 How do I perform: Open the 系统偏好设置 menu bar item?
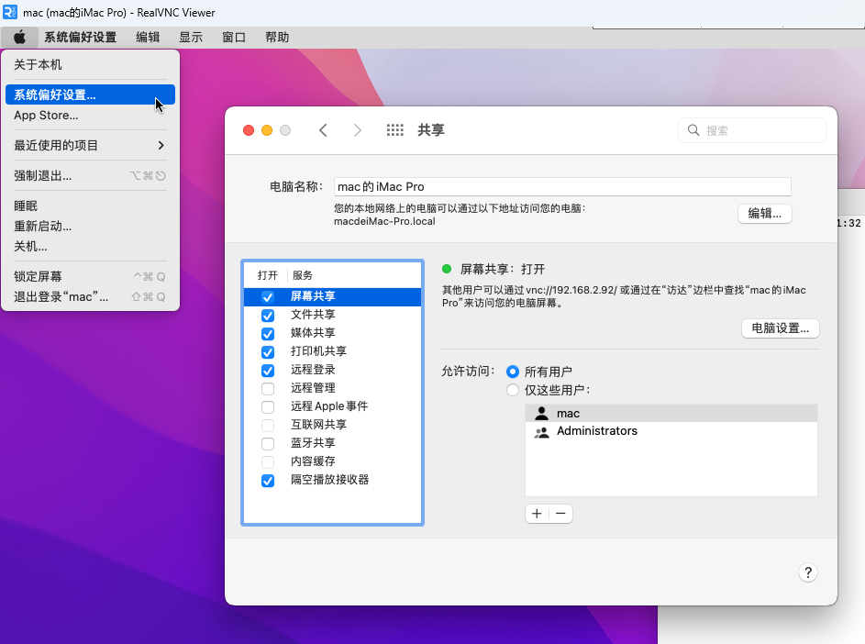coord(81,37)
